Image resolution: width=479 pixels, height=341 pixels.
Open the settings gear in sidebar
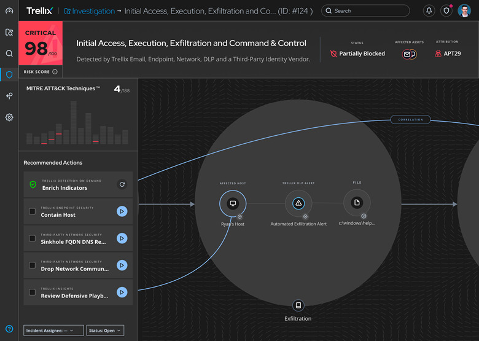(9, 117)
